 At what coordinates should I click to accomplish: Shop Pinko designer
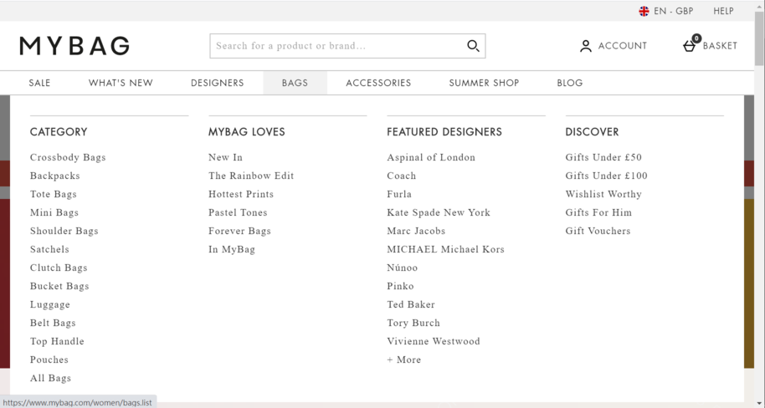[400, 286]
